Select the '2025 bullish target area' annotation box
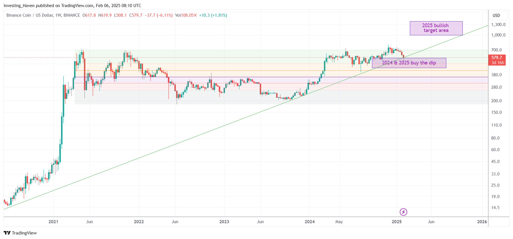Viewport: 513px width, 239px height. tap(436, 28)
